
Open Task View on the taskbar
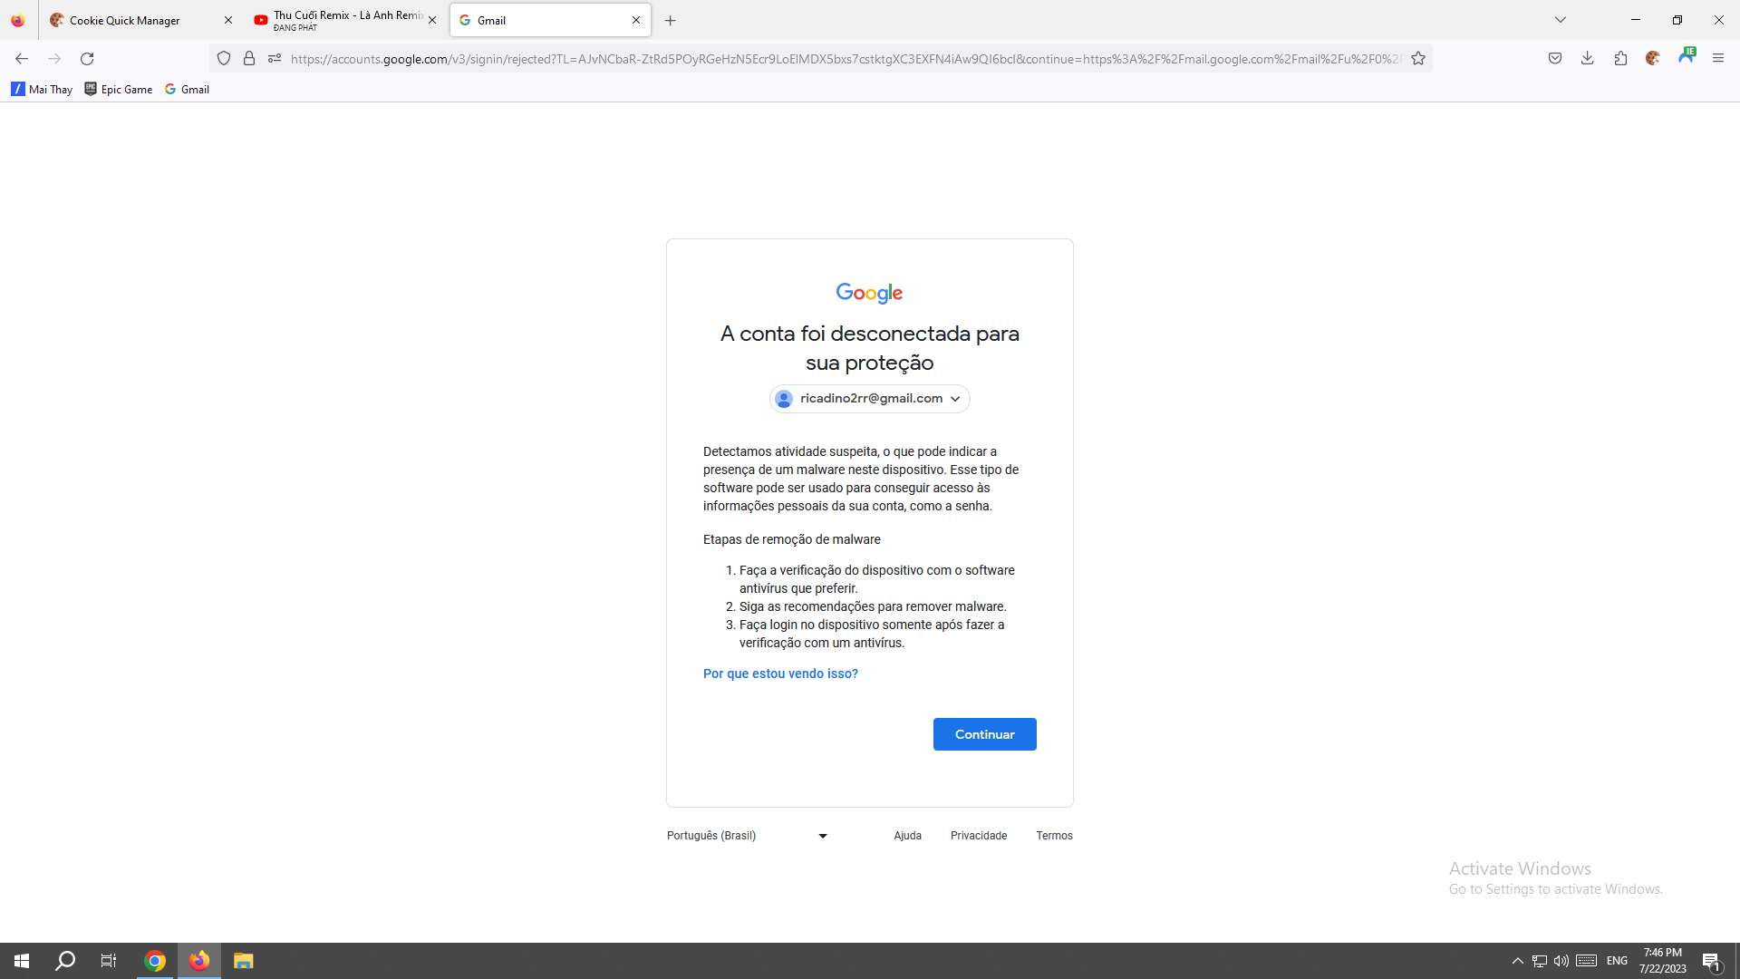[x=109, y=961]
